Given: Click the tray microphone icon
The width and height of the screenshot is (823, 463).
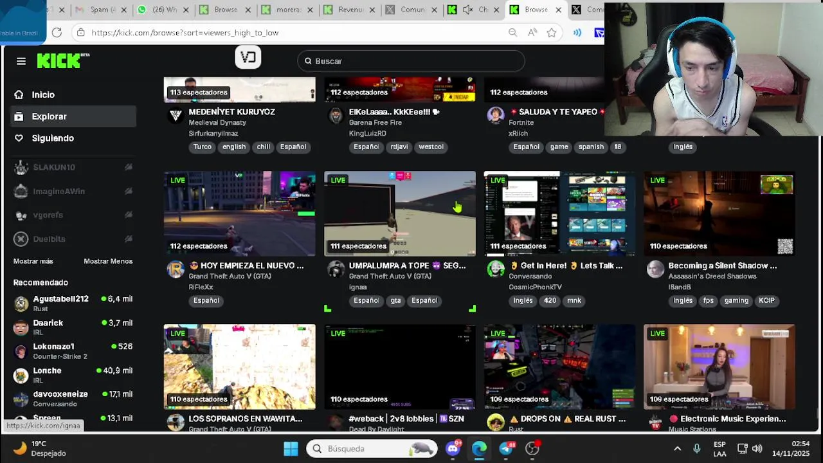Looking at the screenshot, I should [x=696, y=449].
